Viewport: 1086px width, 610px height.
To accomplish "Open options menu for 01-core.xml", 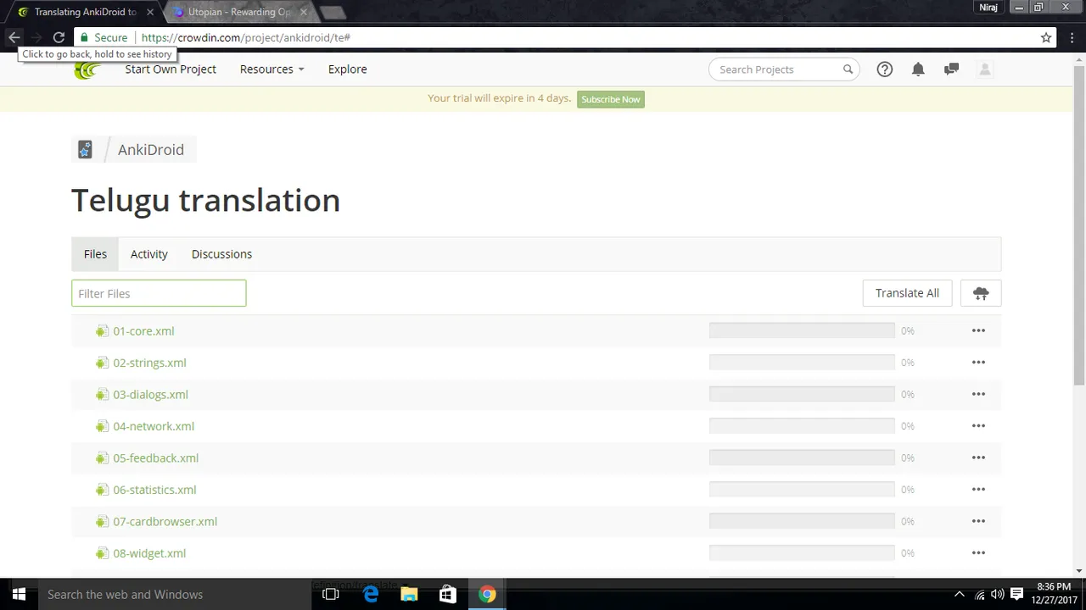I will point(978,331).
